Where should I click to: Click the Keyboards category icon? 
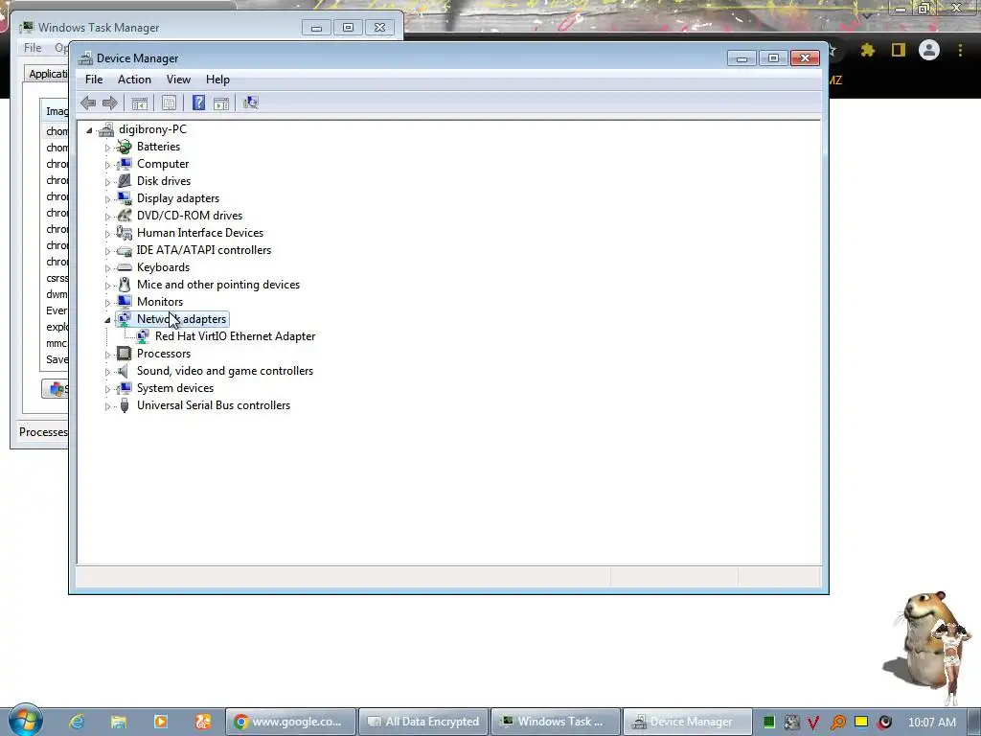125,267
